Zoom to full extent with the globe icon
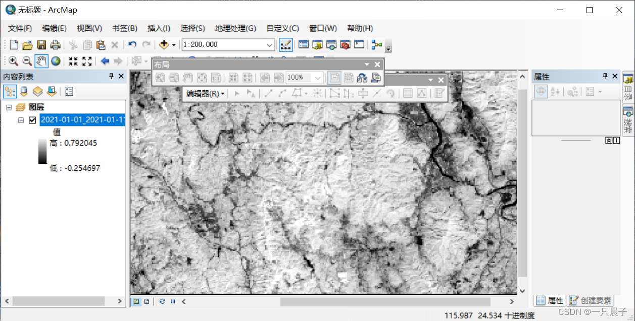 pos(56,61)
